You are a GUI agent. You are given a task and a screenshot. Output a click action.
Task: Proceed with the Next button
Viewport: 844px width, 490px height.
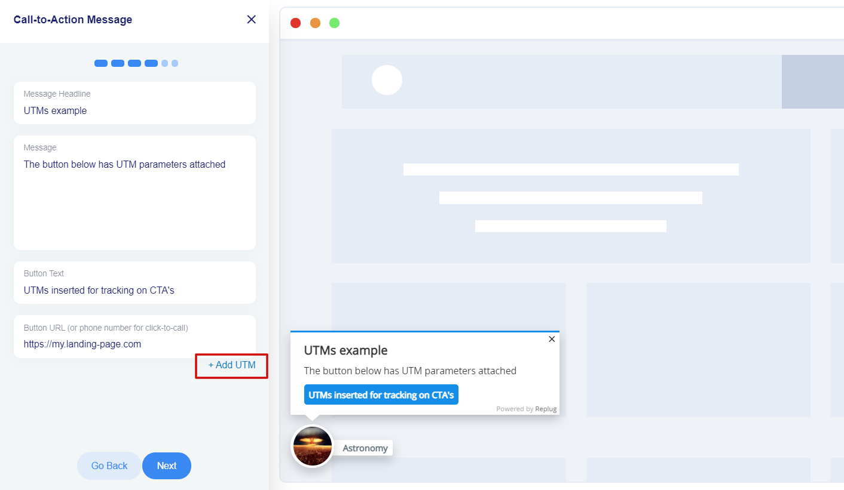167,466
